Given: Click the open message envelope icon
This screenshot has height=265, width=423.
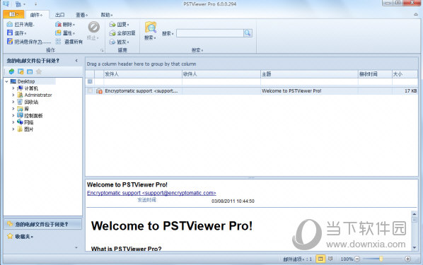Looking at the screenshot, I should point(10,24).
